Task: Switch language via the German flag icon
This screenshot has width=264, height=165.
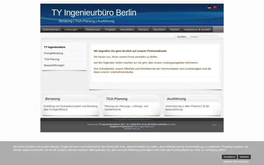Action: coord(209,7)
